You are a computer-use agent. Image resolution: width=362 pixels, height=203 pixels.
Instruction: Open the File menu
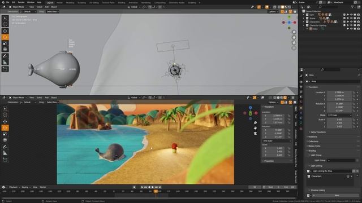click(x=7, y=2)
